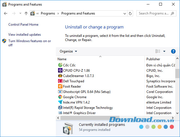Click the Back navigation arrow
180x137 pixels.
pos(6,13)
